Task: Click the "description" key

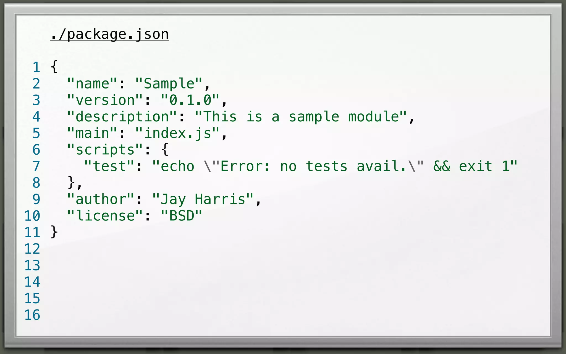Action: 122,116
